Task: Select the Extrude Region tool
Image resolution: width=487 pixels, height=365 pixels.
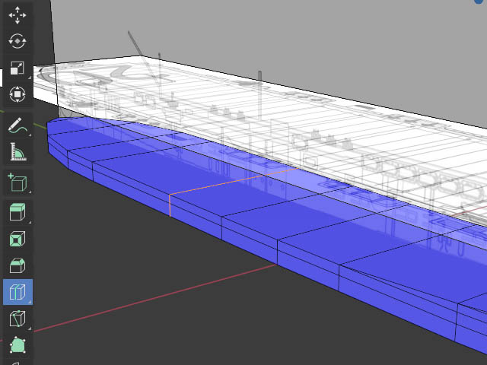Action: pyautogui.click(x=18, y=212)
